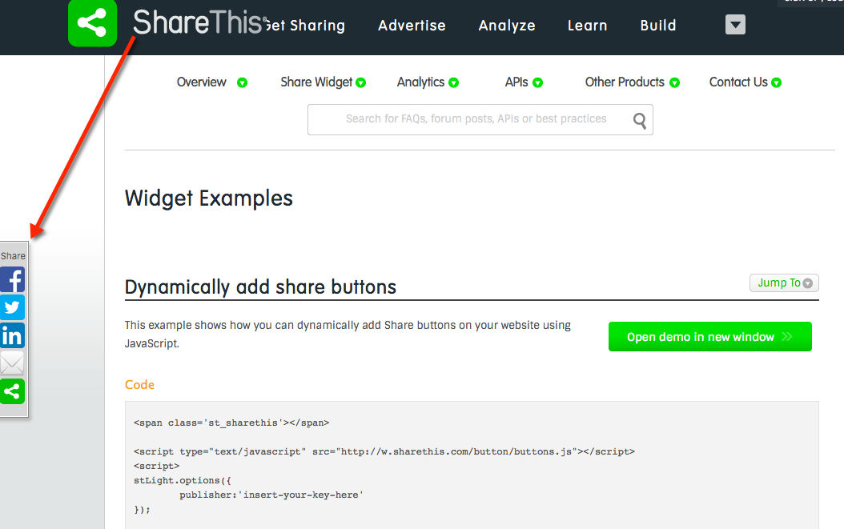Share via the Twitter sidebar icon
The image size is (844, 529).
point(12,307)
